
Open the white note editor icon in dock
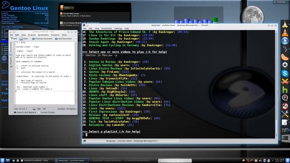click(285, 122)
